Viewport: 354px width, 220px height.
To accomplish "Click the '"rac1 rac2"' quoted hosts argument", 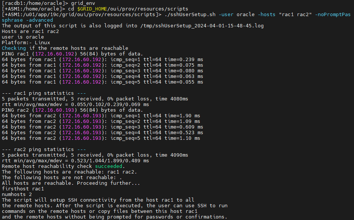I will (x=295, y=15).
